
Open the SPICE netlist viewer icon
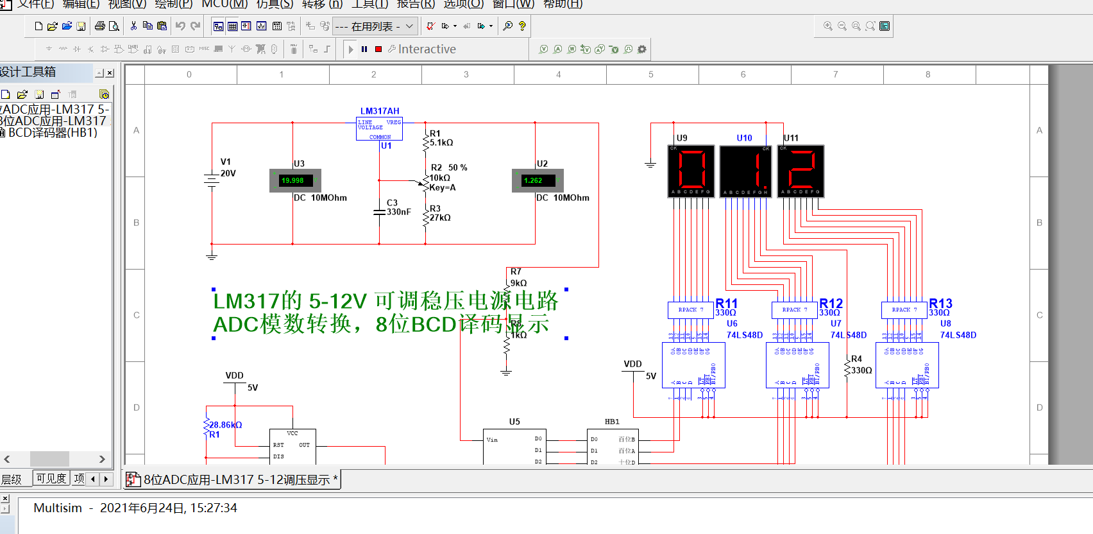(x=246, y=26)
